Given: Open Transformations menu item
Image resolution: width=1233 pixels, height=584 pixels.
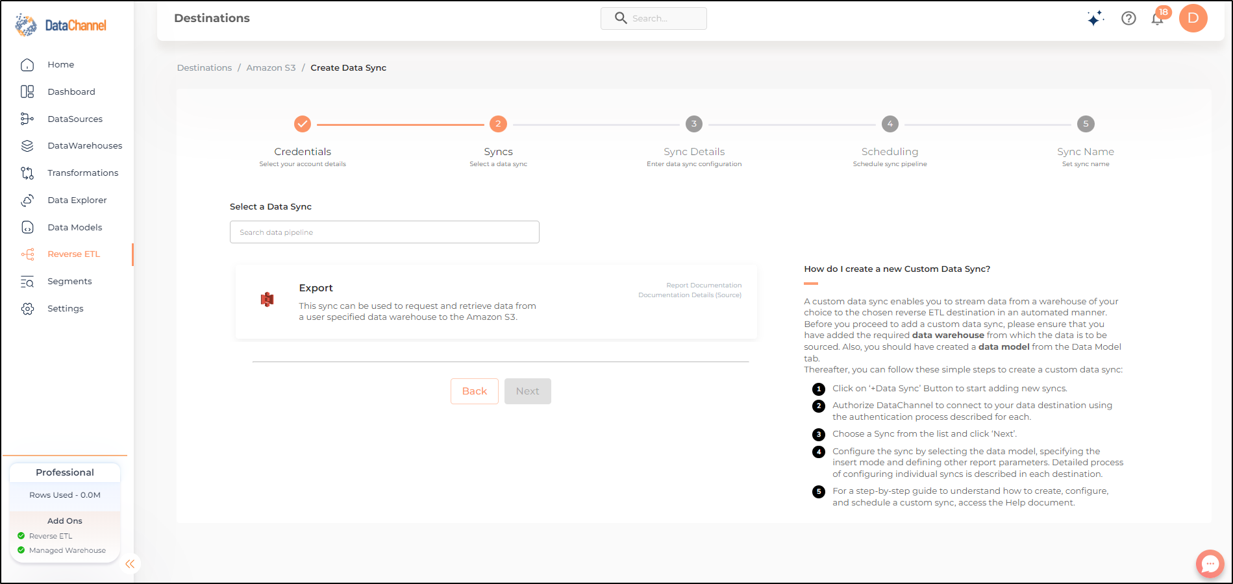Looking at the screenshot, I should (x=83, y=173).
